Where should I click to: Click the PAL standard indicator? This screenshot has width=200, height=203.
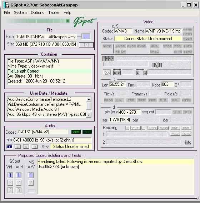tap(175, 100)
